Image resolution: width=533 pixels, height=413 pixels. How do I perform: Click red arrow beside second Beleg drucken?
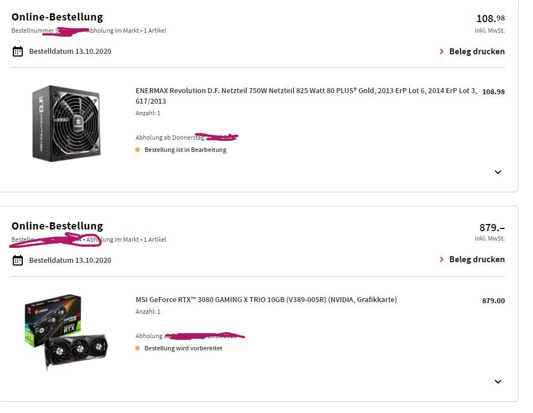[441, 259]
